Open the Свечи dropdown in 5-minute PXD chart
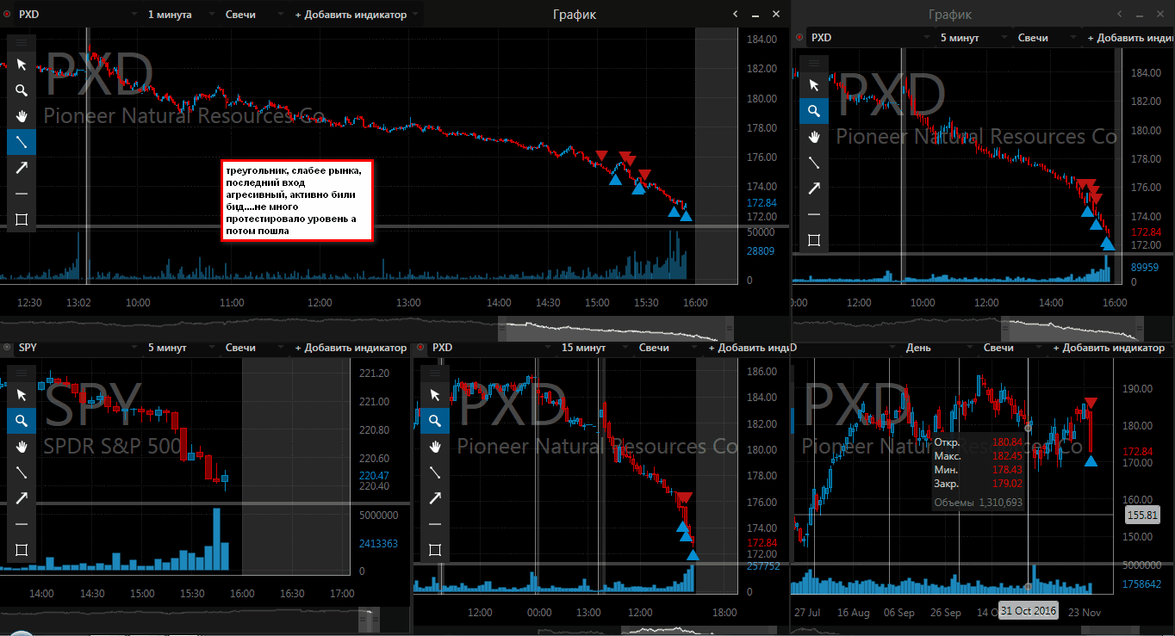This screenshot has width=1175, height=636. (x=1047, y=38)
